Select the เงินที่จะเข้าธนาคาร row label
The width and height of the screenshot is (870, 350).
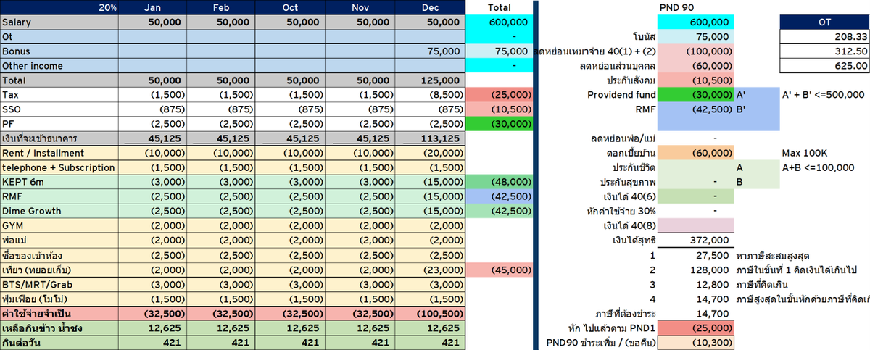point(59,138)
